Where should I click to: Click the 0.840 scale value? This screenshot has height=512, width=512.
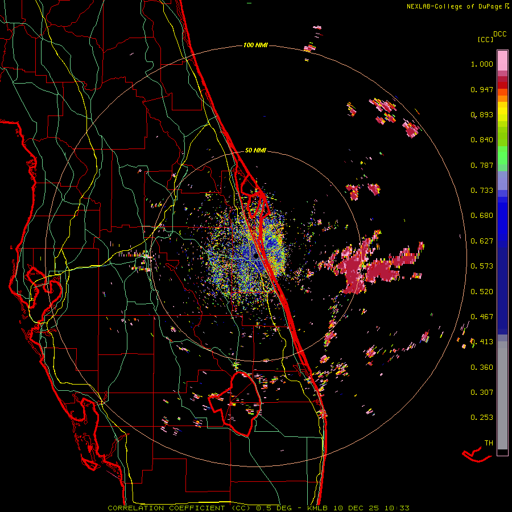(482, 140)
